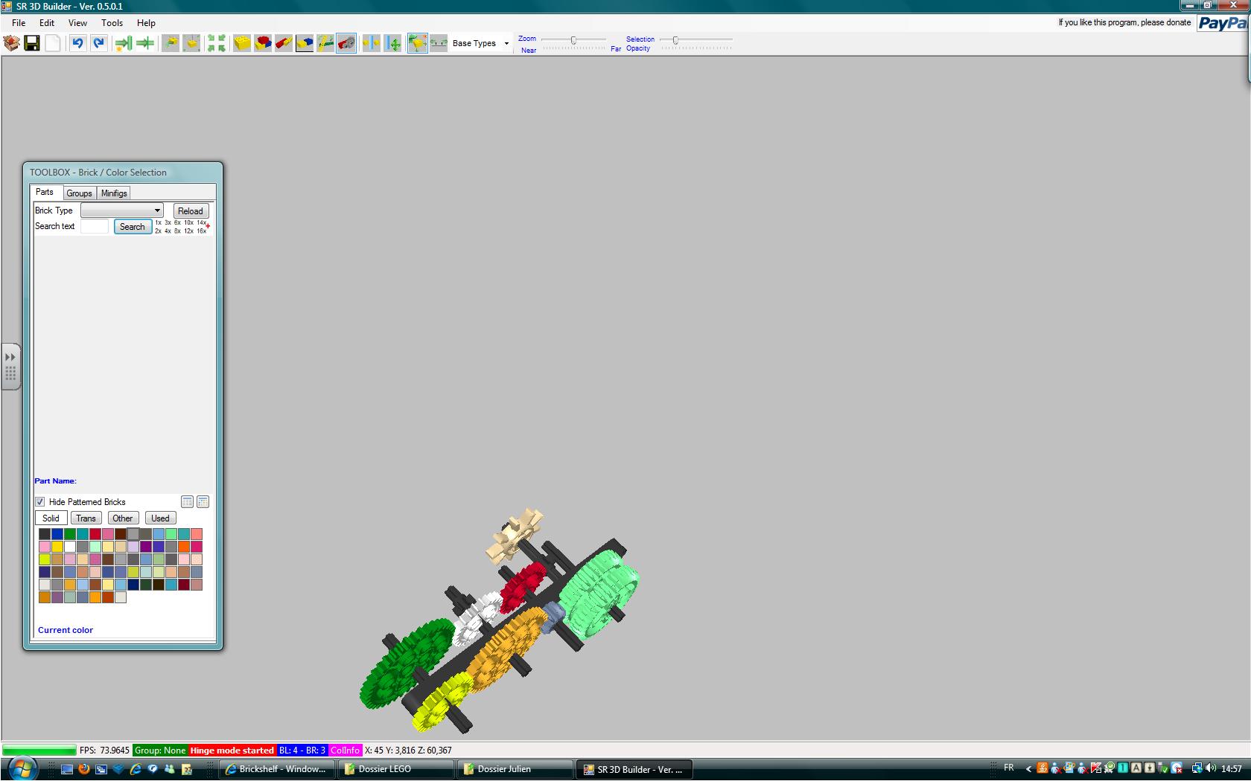Click the volume icon in system tray

1211,768
